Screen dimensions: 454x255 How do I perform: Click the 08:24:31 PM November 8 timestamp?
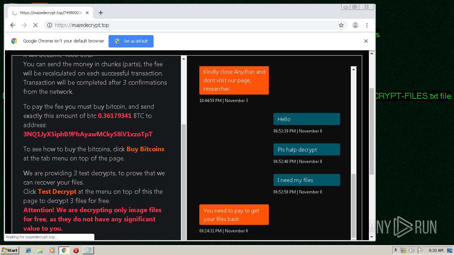pos(223,231)
